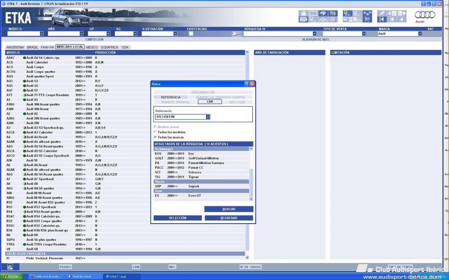Select the SUDÁFRICA market tab
The width and height of the screenshot is (449, 280).
(x=110, y=47)
